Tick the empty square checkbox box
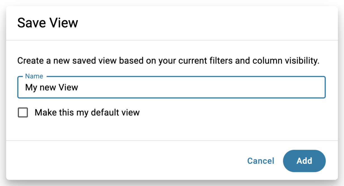This screenshot has height=186, width=344. pos(23,113)
